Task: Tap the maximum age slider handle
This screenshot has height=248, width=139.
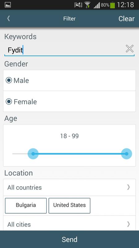Action: [127, 154]
